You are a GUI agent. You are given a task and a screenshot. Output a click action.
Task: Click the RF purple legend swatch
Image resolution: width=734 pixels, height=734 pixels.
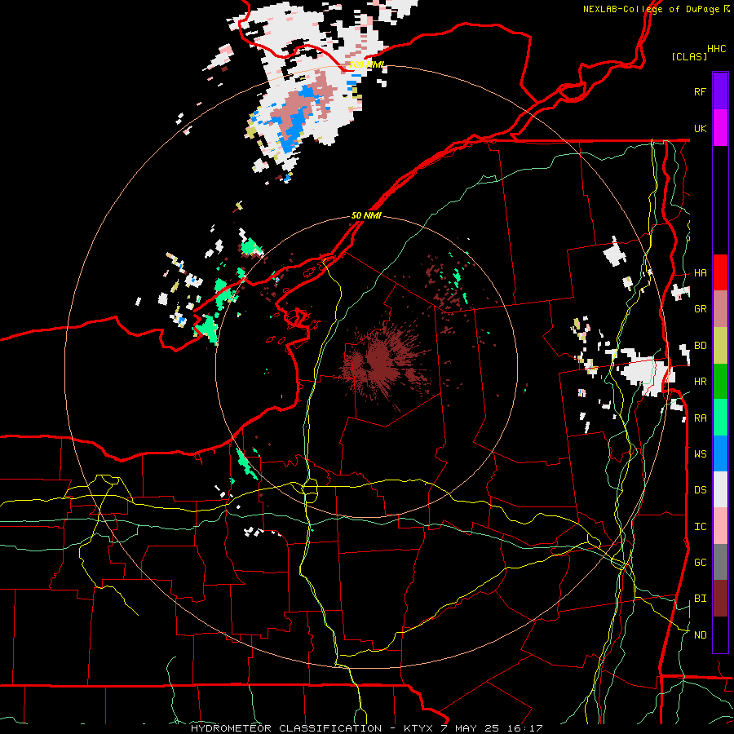click(x=720, y=91)
